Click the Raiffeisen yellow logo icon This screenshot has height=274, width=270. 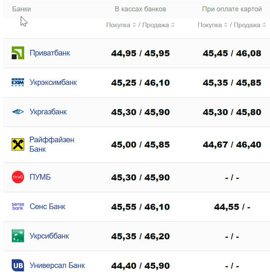click(x=18, y=145)
